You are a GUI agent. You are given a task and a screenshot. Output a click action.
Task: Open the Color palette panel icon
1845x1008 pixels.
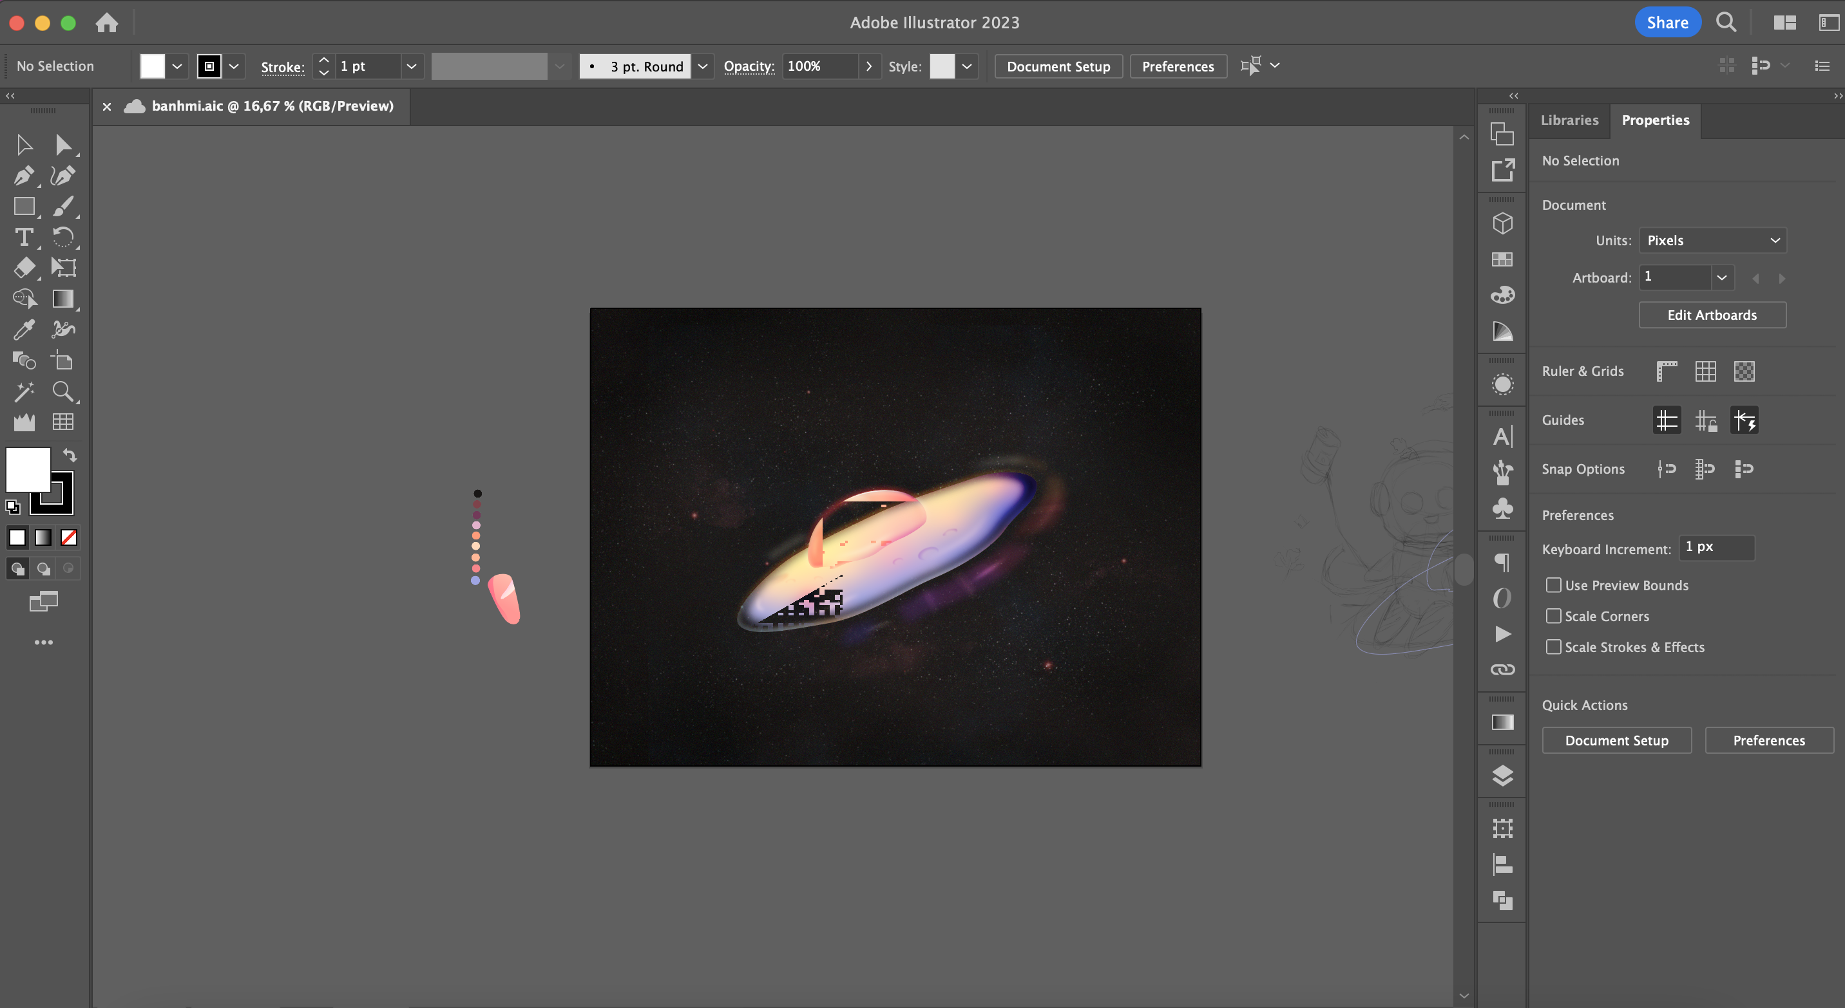(x=1502, y=294)
